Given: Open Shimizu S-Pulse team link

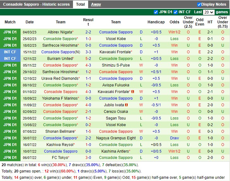Looking at the screenshot, I should pos(116,65).
